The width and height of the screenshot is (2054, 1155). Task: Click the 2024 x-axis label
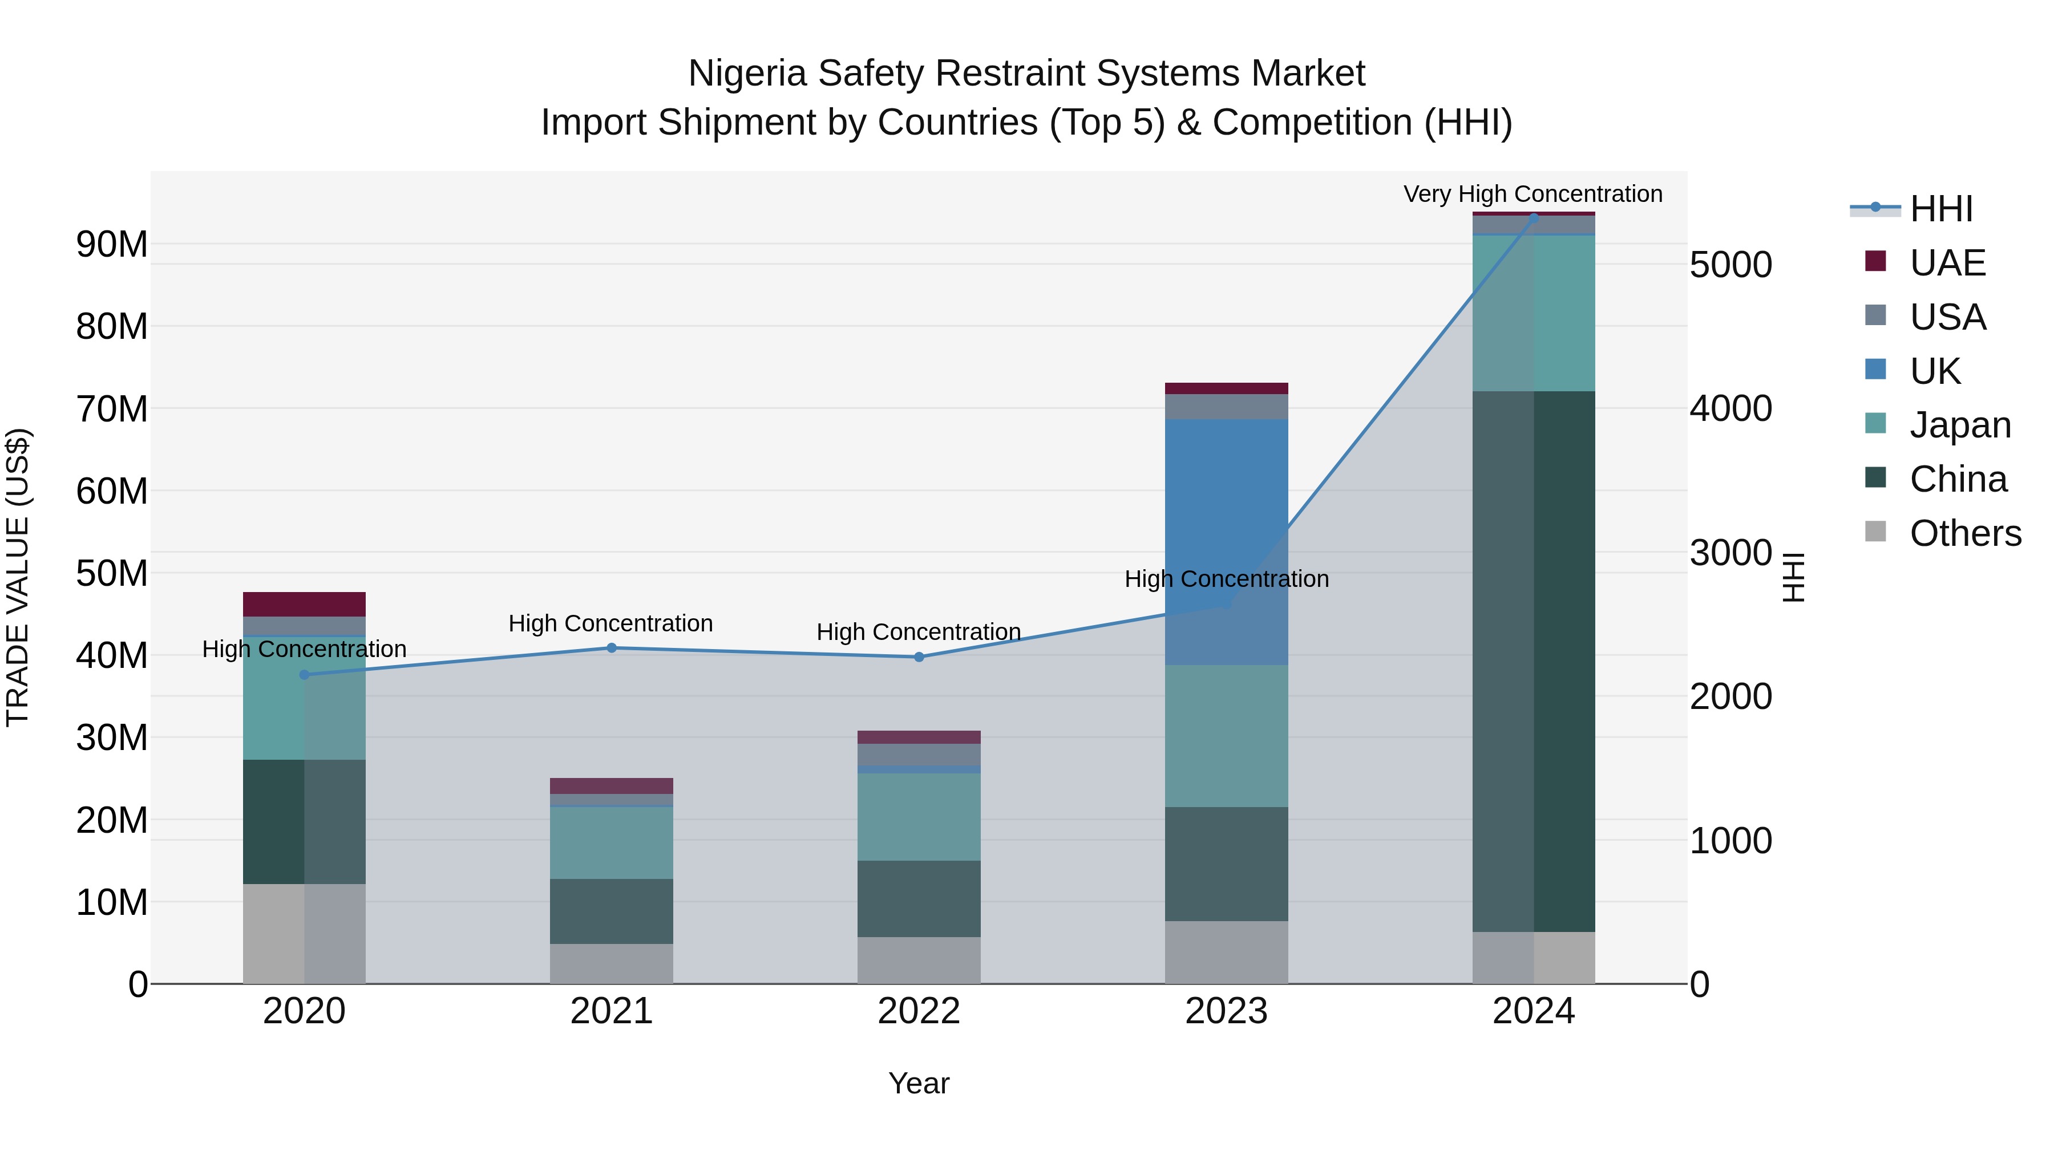(1533, 1011)
